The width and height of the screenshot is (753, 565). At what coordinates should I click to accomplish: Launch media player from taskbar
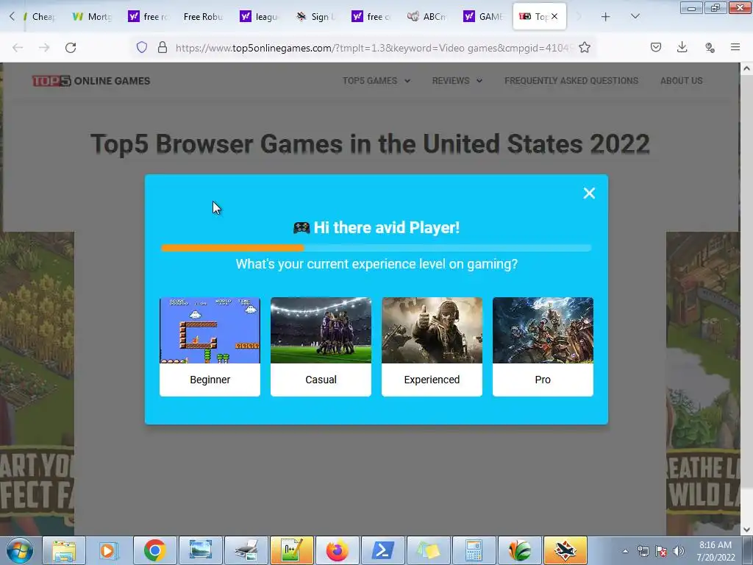(x=108, y=550)
